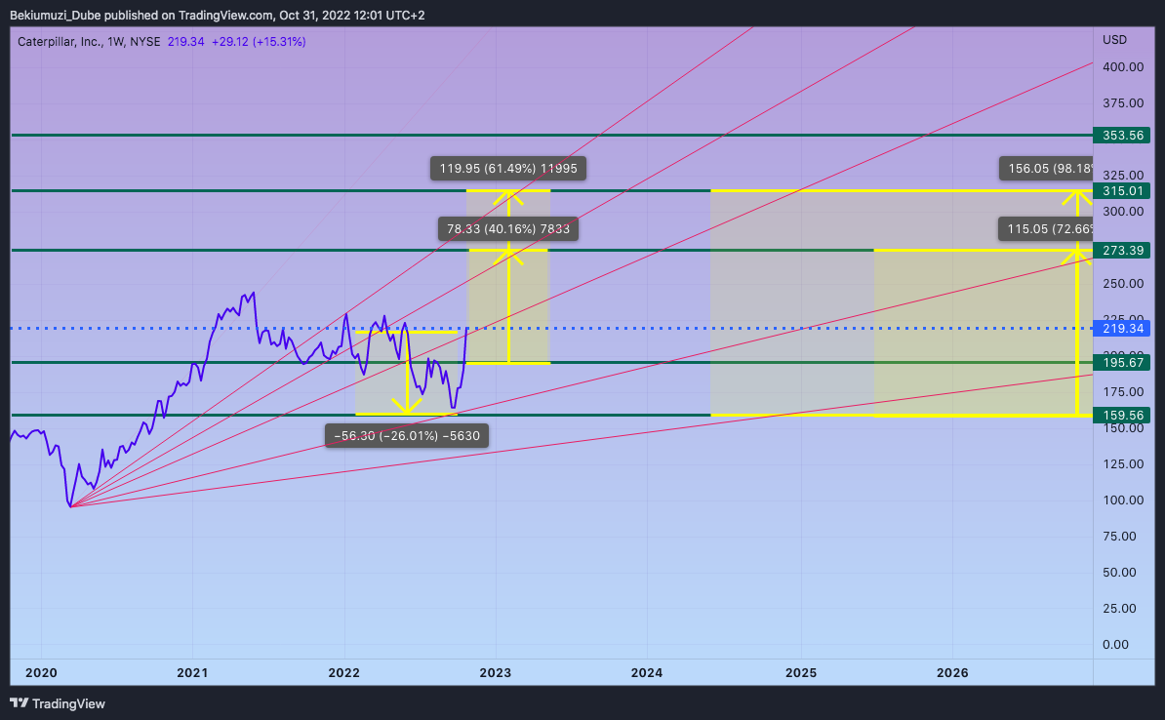Screen dimensions: 1165x720
Task: Click the 2023 label on the time axis
Action: (496, 673)
